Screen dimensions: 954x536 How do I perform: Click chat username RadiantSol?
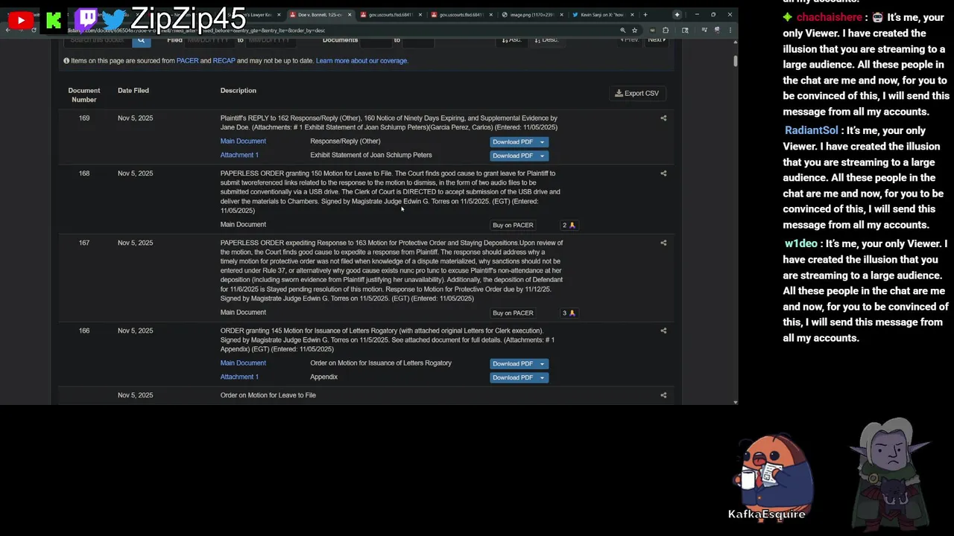811,130
